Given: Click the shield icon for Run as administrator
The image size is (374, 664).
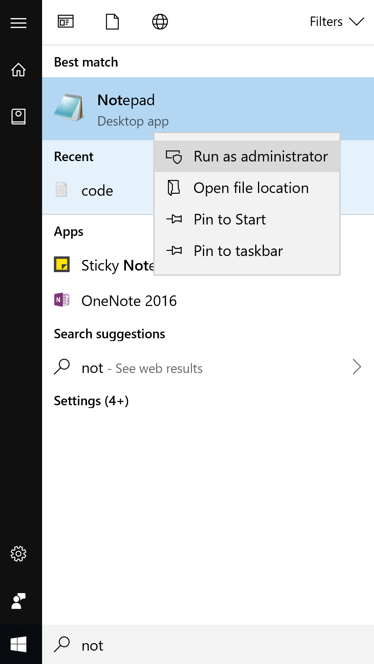Looking at the screenshot, I should click(174, 157).
